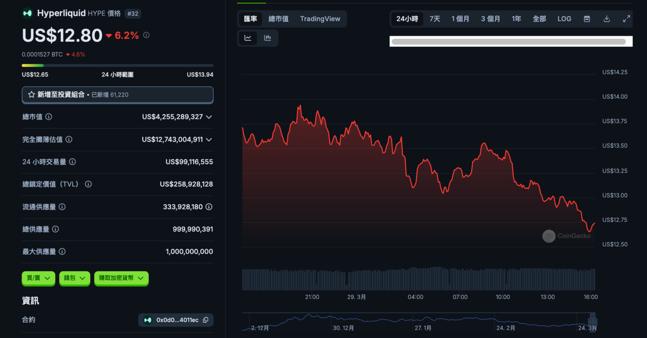Expand the chart to fullscreen
Screen dimensions: 647x338
pyautogui.click(x=626, y=19)
